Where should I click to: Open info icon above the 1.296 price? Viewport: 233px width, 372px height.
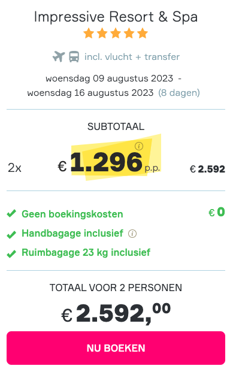pos(139,146)
